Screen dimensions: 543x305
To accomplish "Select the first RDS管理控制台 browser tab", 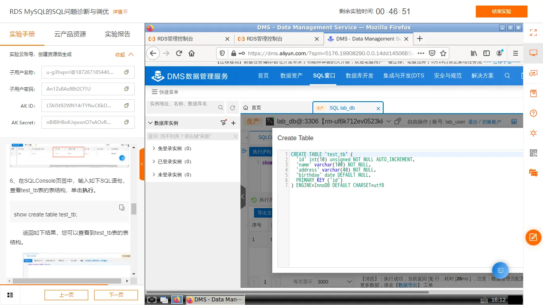I will pos(189,39).
